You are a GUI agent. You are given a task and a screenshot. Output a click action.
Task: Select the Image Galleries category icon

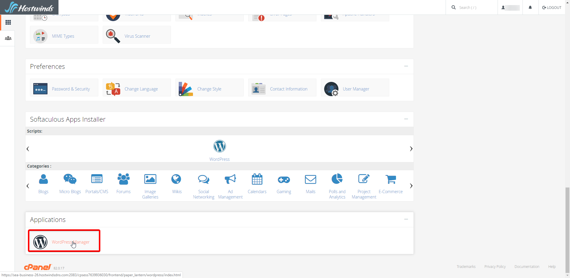click(150, 179)
